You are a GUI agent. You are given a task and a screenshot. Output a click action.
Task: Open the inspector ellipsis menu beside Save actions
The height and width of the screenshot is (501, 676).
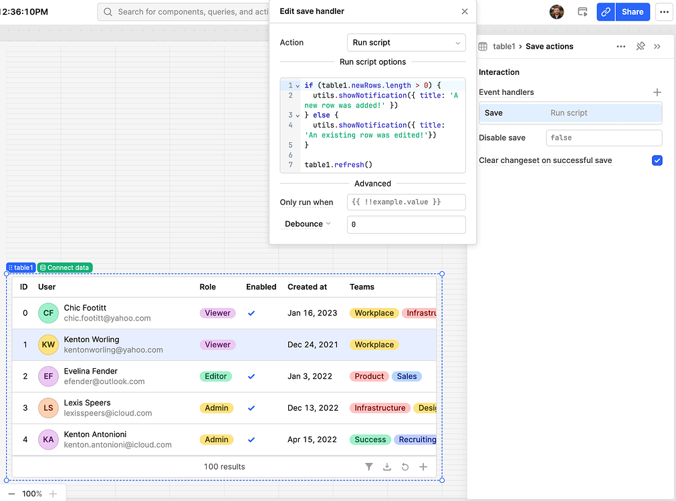[x=621, y=47]
